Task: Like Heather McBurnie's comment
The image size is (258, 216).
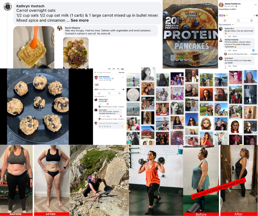Action: coord(229,50)
